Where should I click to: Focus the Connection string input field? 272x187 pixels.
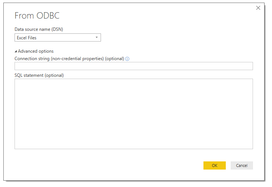click(x=133, y=66)
